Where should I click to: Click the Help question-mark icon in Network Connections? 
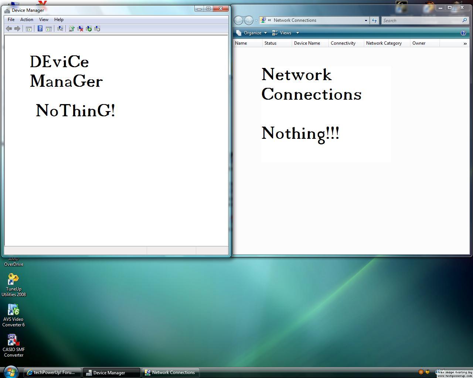(x=463, y=33)
